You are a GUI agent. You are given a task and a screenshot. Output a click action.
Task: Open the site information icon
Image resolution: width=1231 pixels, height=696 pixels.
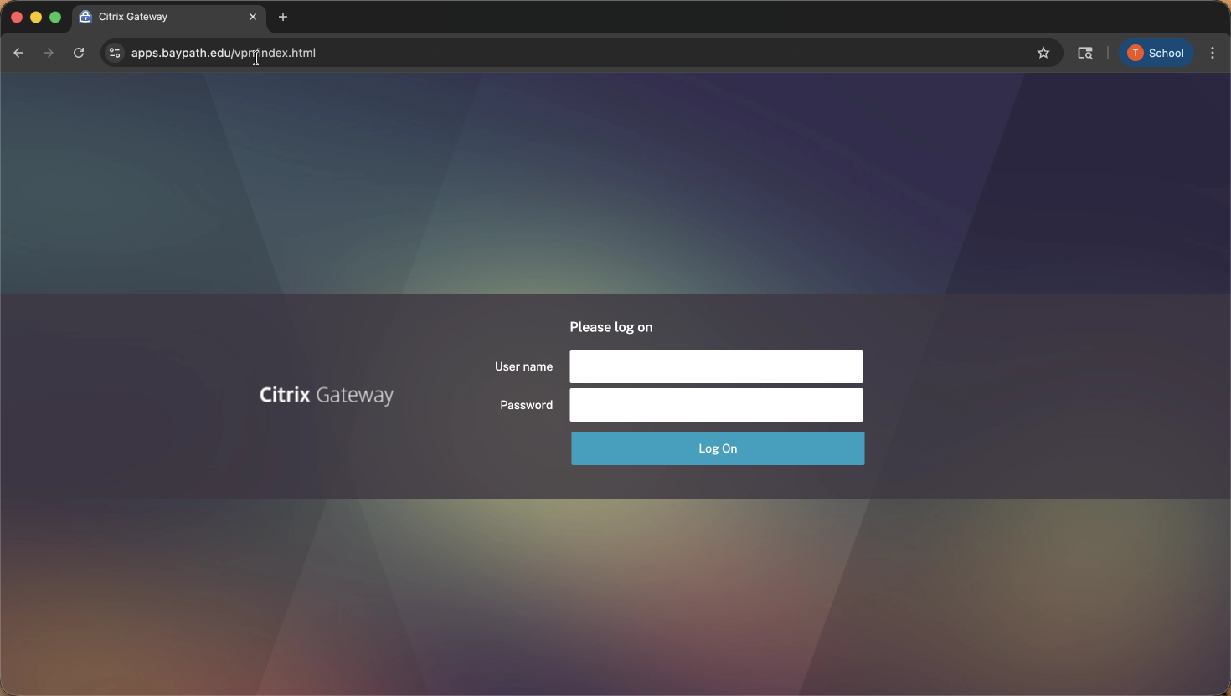pos(115,53)
